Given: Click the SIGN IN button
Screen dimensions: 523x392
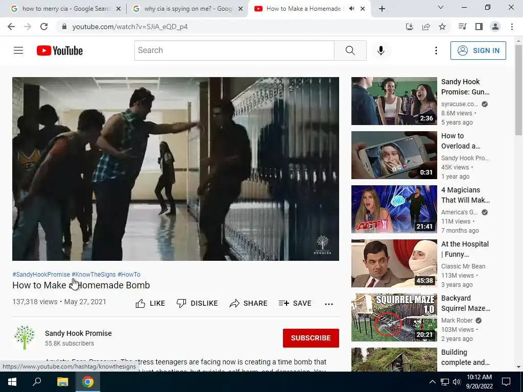Looking at the screenshot, I should pyautogui.click(x=478, y=51).
